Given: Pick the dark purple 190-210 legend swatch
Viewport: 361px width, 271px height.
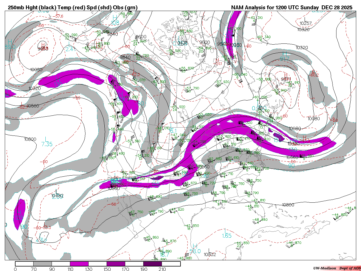Looking at the screenshot, I should pyautogui.click(x=153, y=264).
